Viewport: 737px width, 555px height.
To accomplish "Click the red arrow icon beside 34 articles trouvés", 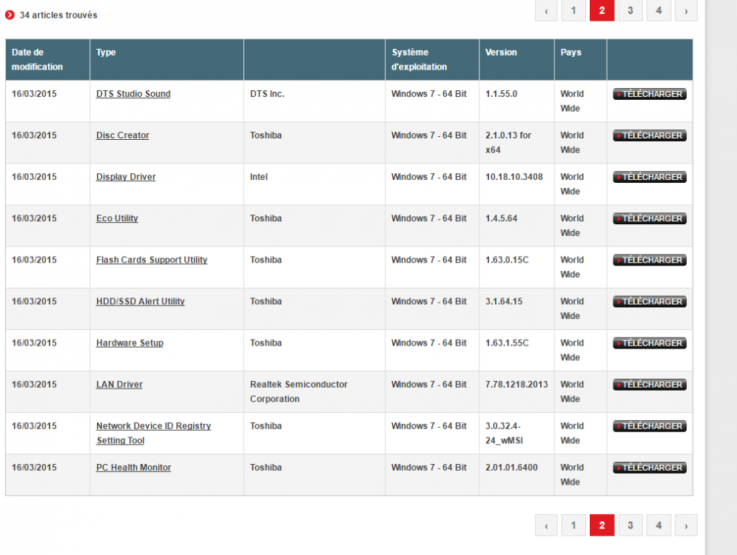I will [x=10, y=15].
